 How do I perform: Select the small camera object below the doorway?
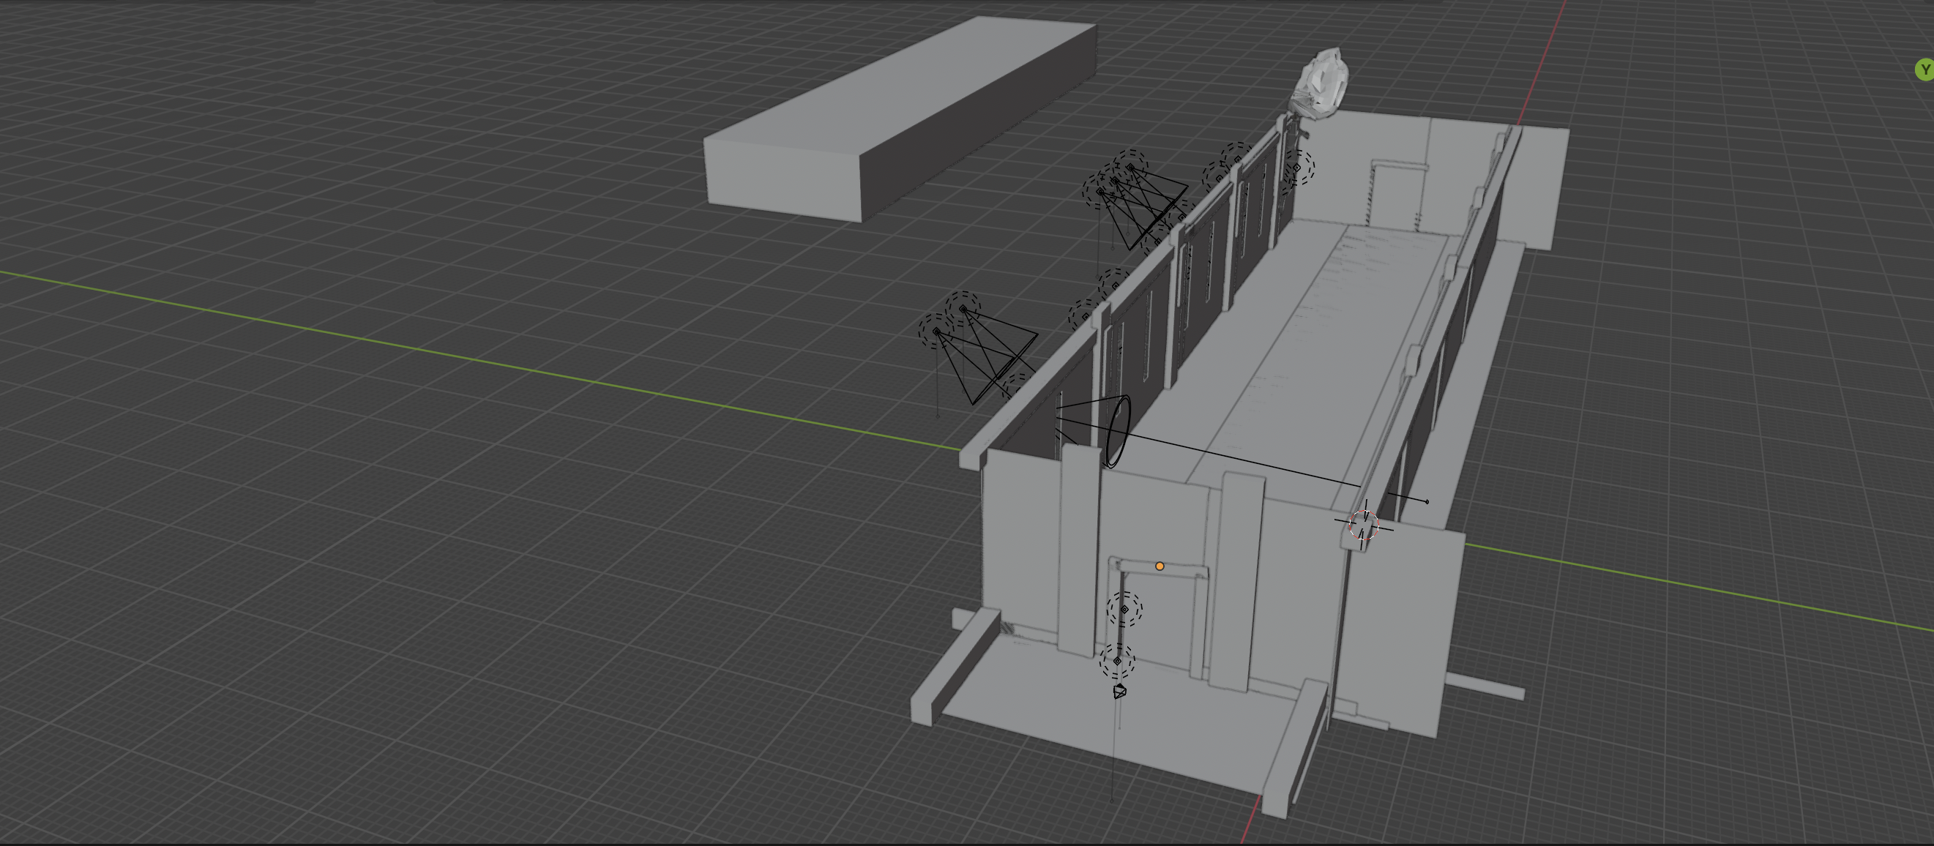coord(1119,692)
